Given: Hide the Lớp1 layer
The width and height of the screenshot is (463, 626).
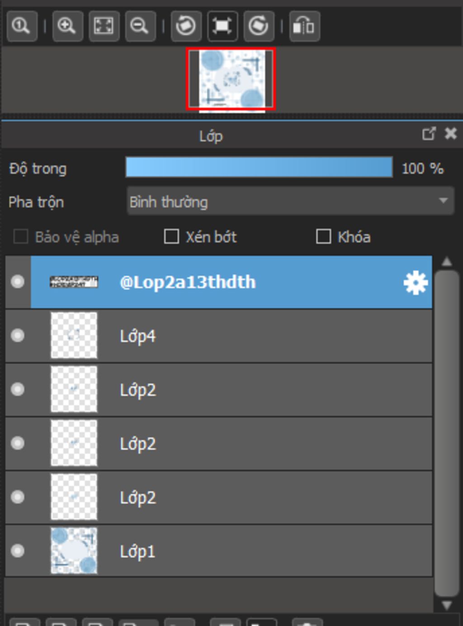Looking at the screenshot, I should [x=18, y=551].
